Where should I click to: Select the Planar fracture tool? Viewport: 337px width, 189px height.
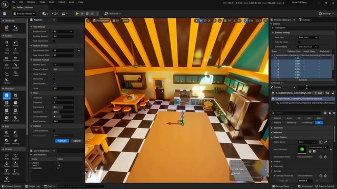15,104
